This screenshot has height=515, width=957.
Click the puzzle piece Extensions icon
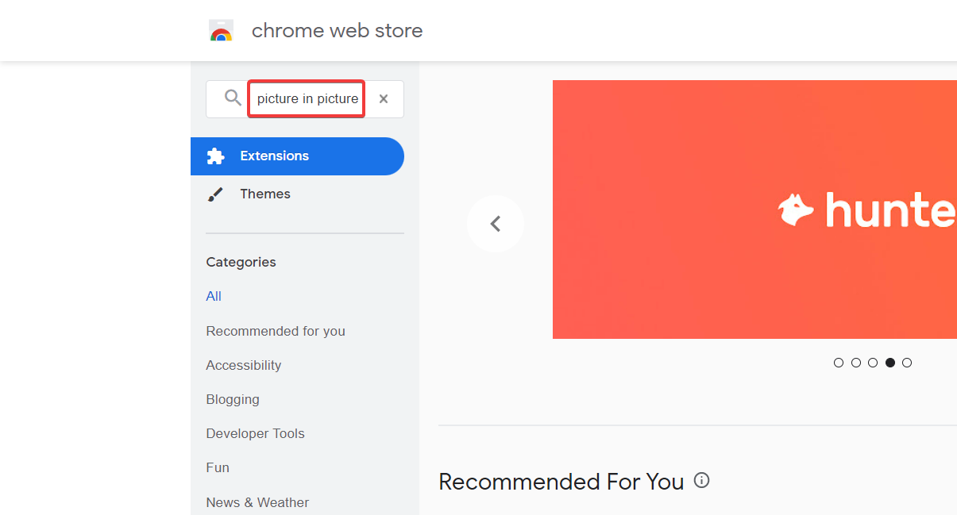[x=215, y=156]
